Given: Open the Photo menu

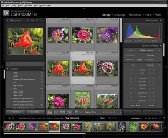Looking at the screenshot, I should pyautogui.click(x=20, y=6).
